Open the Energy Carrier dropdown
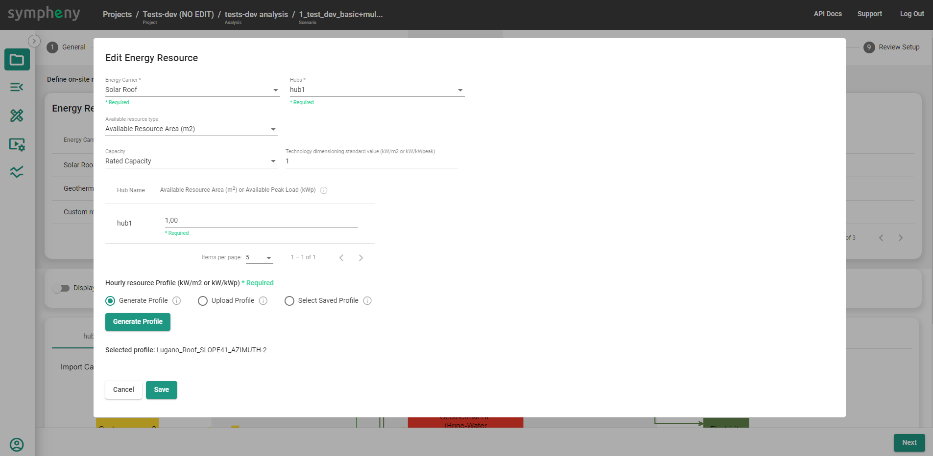933x456 pixels. tap(192, 90)
